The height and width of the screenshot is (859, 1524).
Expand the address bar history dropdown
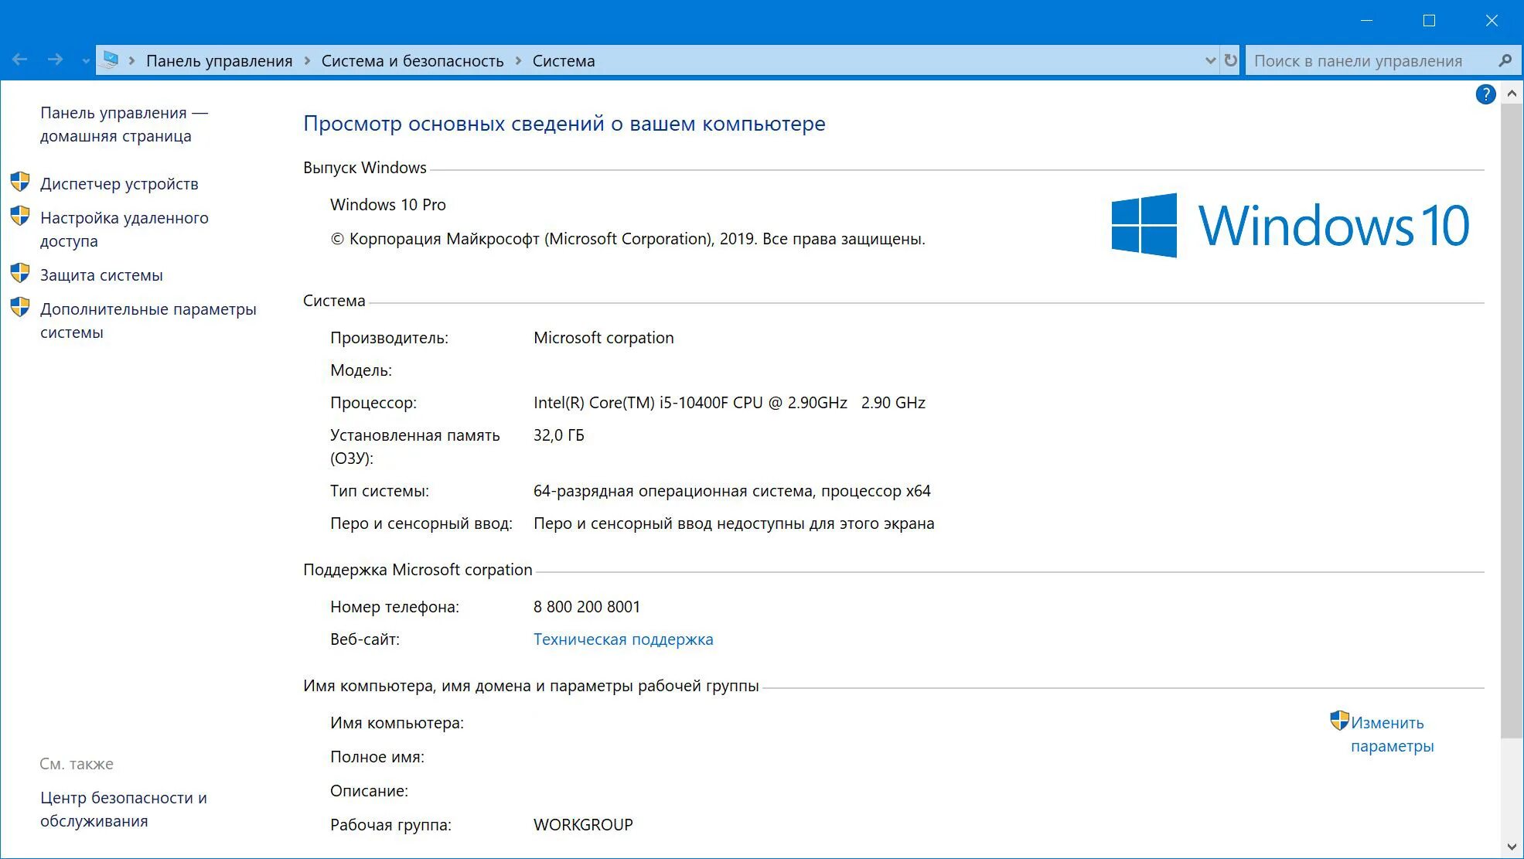click(x=1210, y=60)
